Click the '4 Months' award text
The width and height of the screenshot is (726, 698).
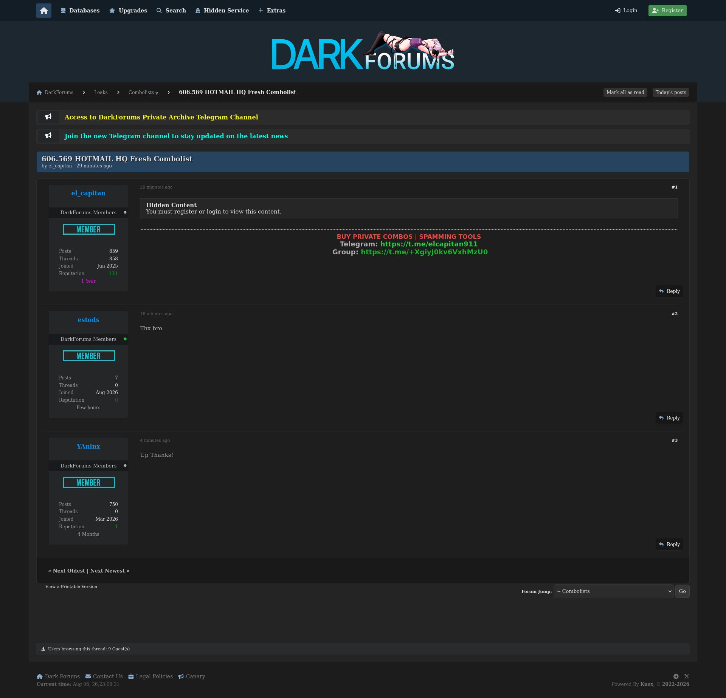tap(88, 534)
